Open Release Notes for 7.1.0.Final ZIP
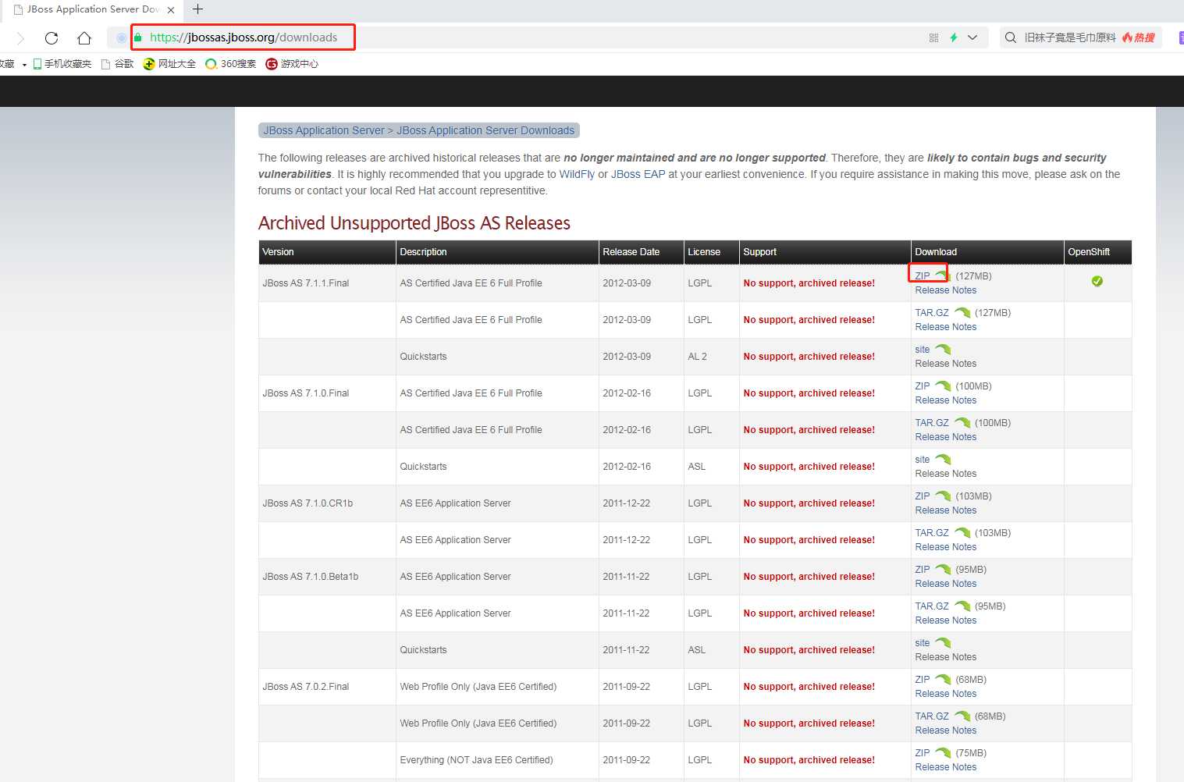This screenshot has width=1184, height=782. point(945,400)
